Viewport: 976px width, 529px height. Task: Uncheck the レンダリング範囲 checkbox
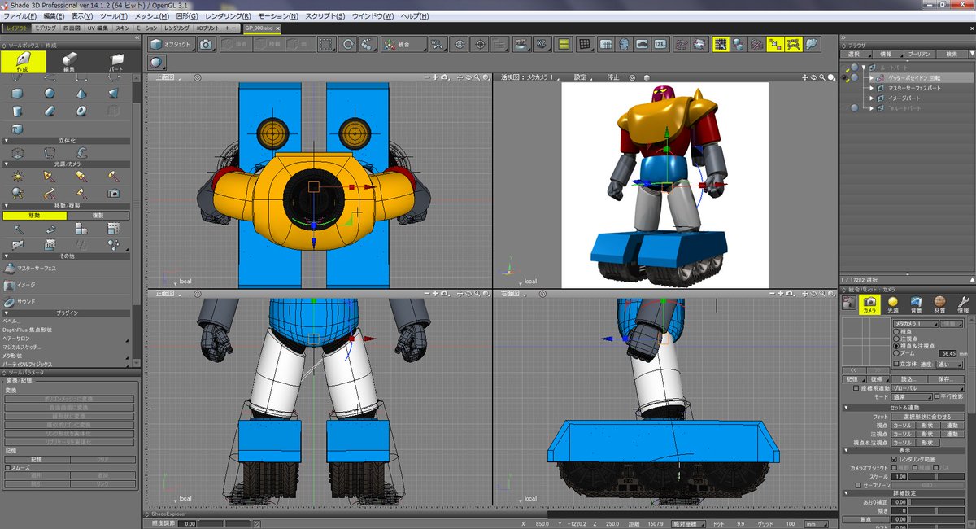[x=895, y=459]
